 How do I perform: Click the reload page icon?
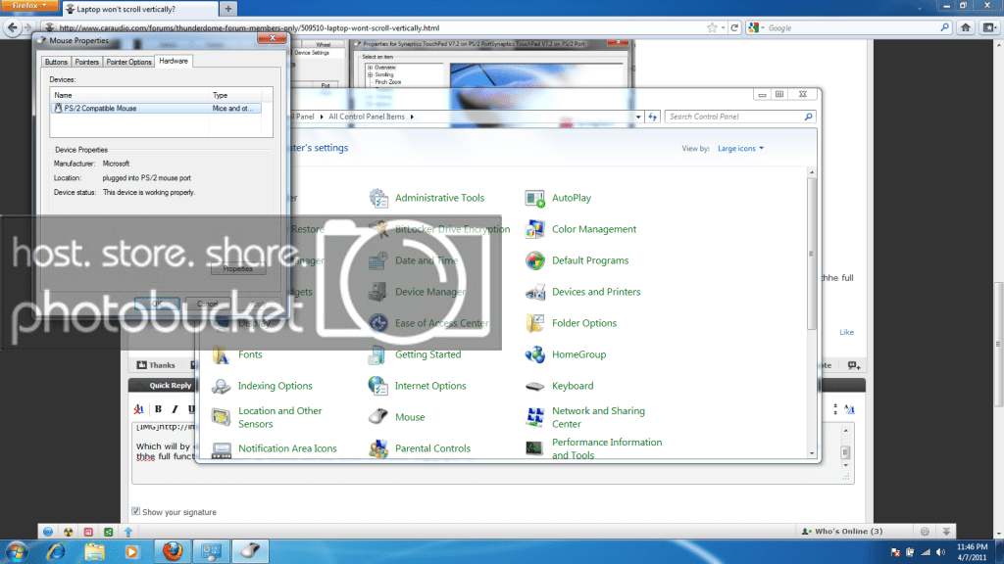pyautogui.click(x=734, y=27)
